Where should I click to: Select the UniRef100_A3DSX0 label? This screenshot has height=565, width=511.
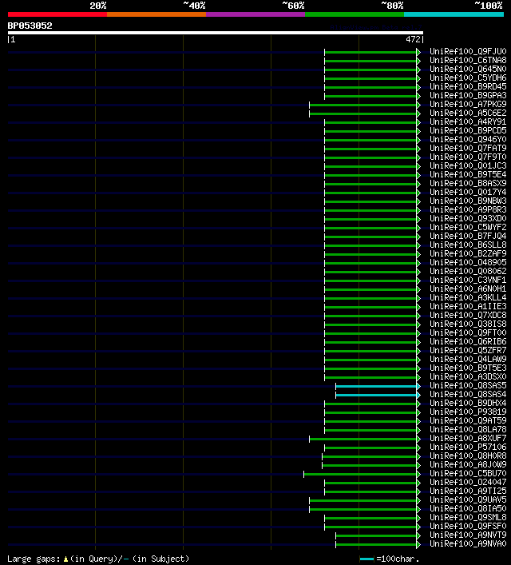(x=468, y=377)
